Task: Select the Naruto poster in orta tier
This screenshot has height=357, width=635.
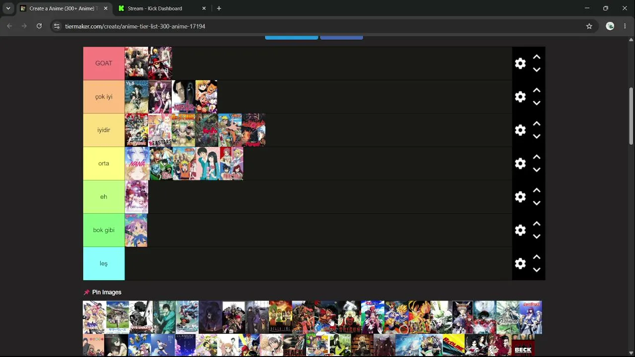Action: (184, 164)
